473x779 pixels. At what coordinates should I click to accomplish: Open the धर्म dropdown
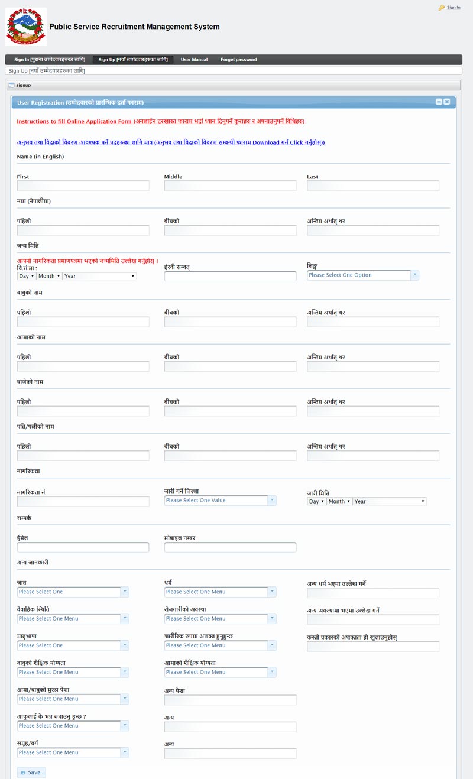tap(221, 592)
